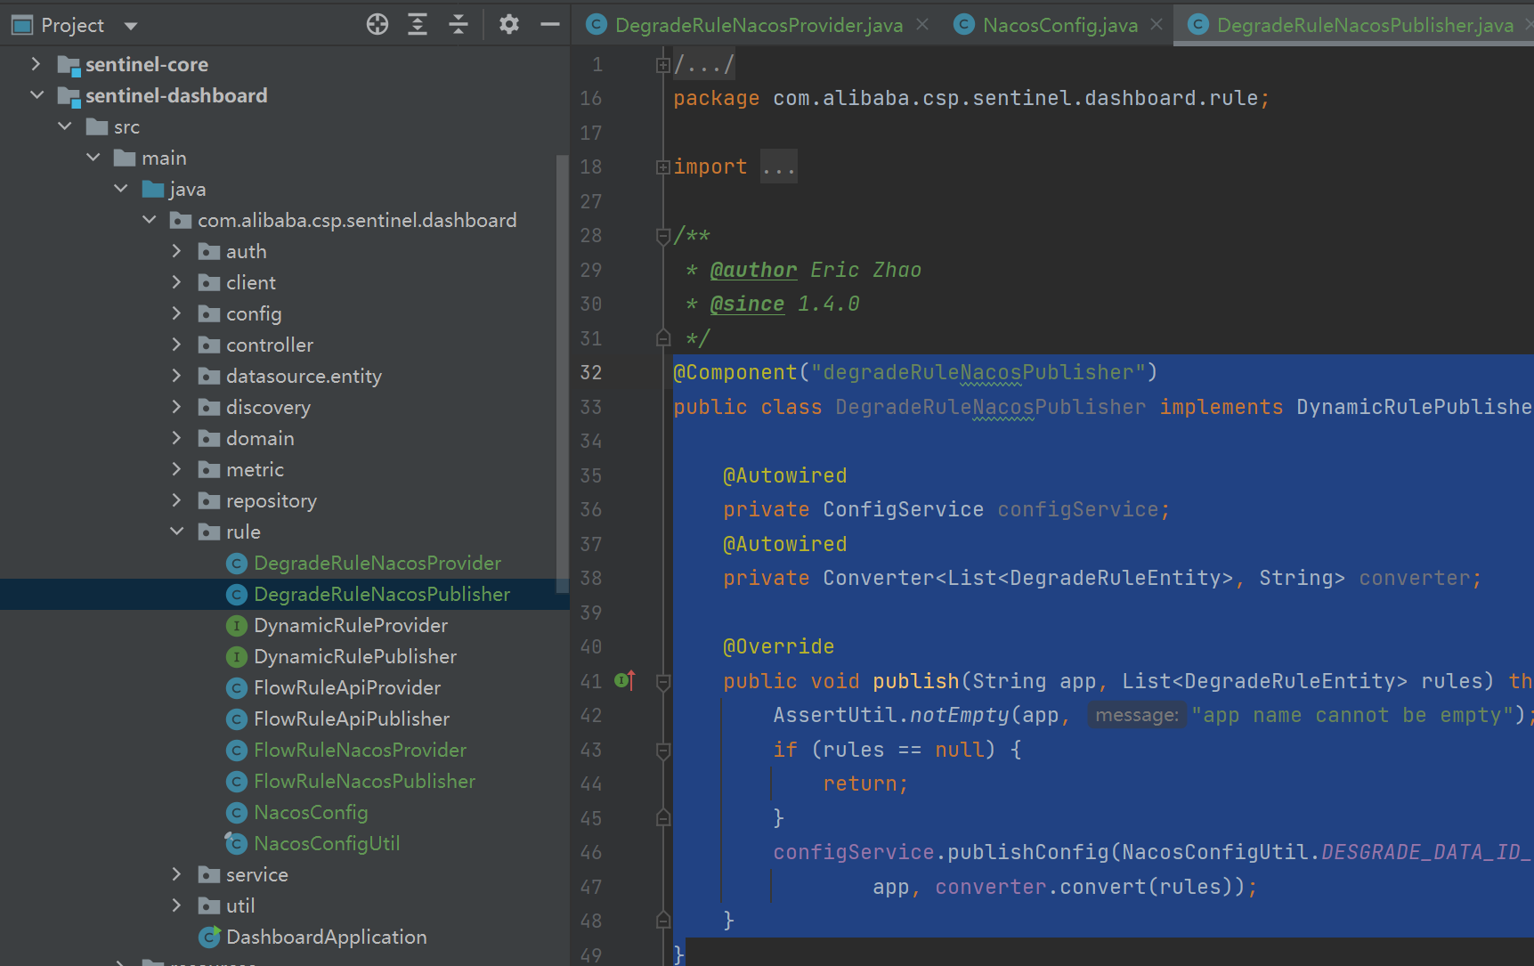The image size is (1534, 966).
Task: Expand the domain package
Action: tap(176, 438)
